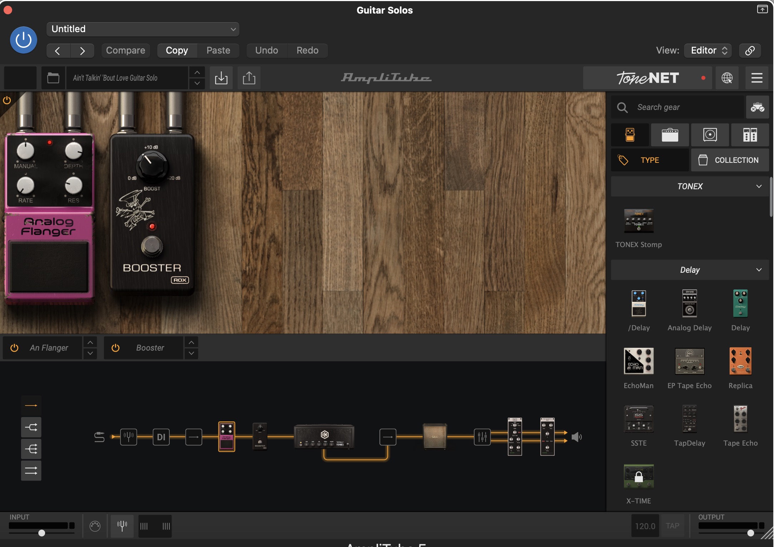Screen dimensions: 774x547
Task: Select the Analog Flanger chain block
Action: point(227,437)
